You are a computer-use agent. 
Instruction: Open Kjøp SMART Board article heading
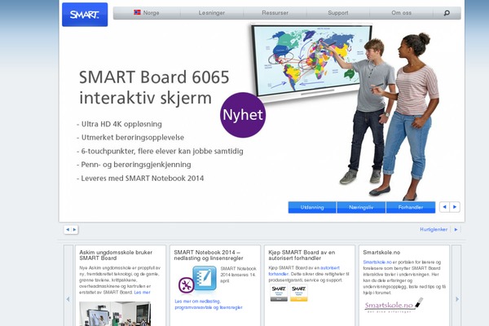point(302,255)
